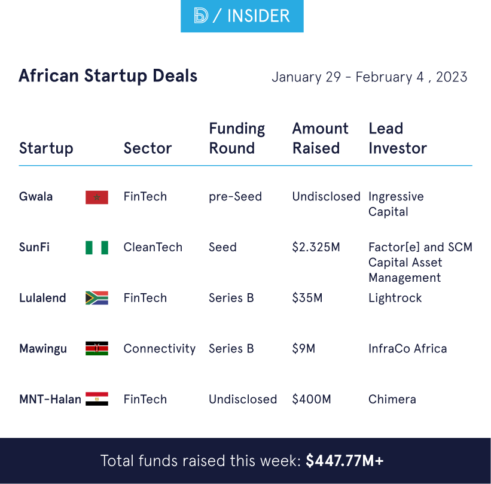Click the Morocco flag icon beside Gwala
491x484 pixels.
point(96,197)
